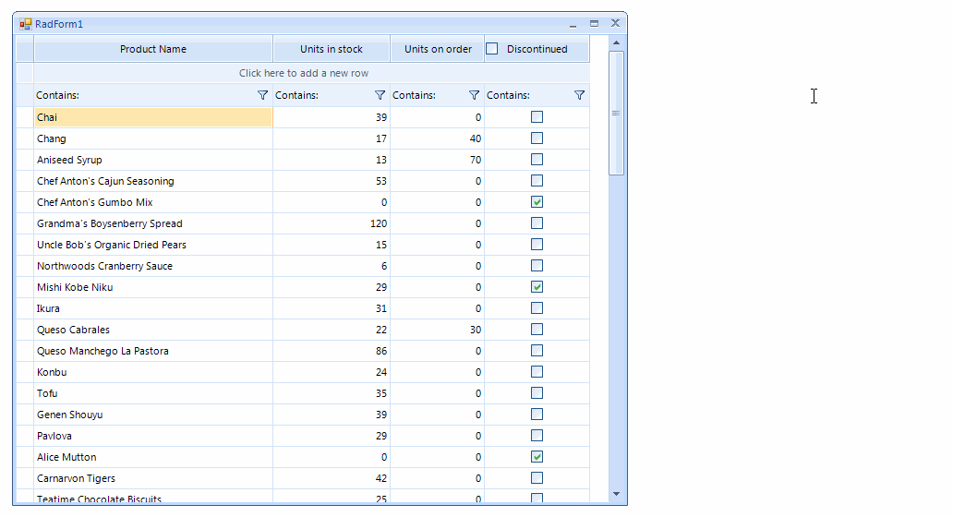Check the Discontinued box for Ikura
The image size is (953, 517).
pos(537,308)
